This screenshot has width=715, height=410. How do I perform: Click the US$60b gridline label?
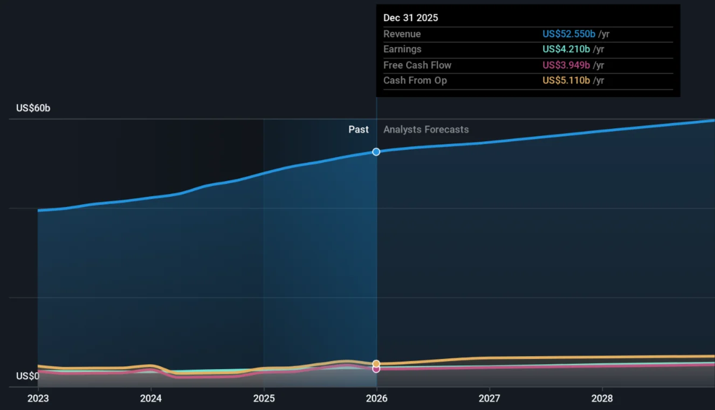pos(32,108)
